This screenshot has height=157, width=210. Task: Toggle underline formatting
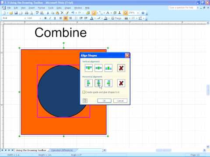(55, 18)
